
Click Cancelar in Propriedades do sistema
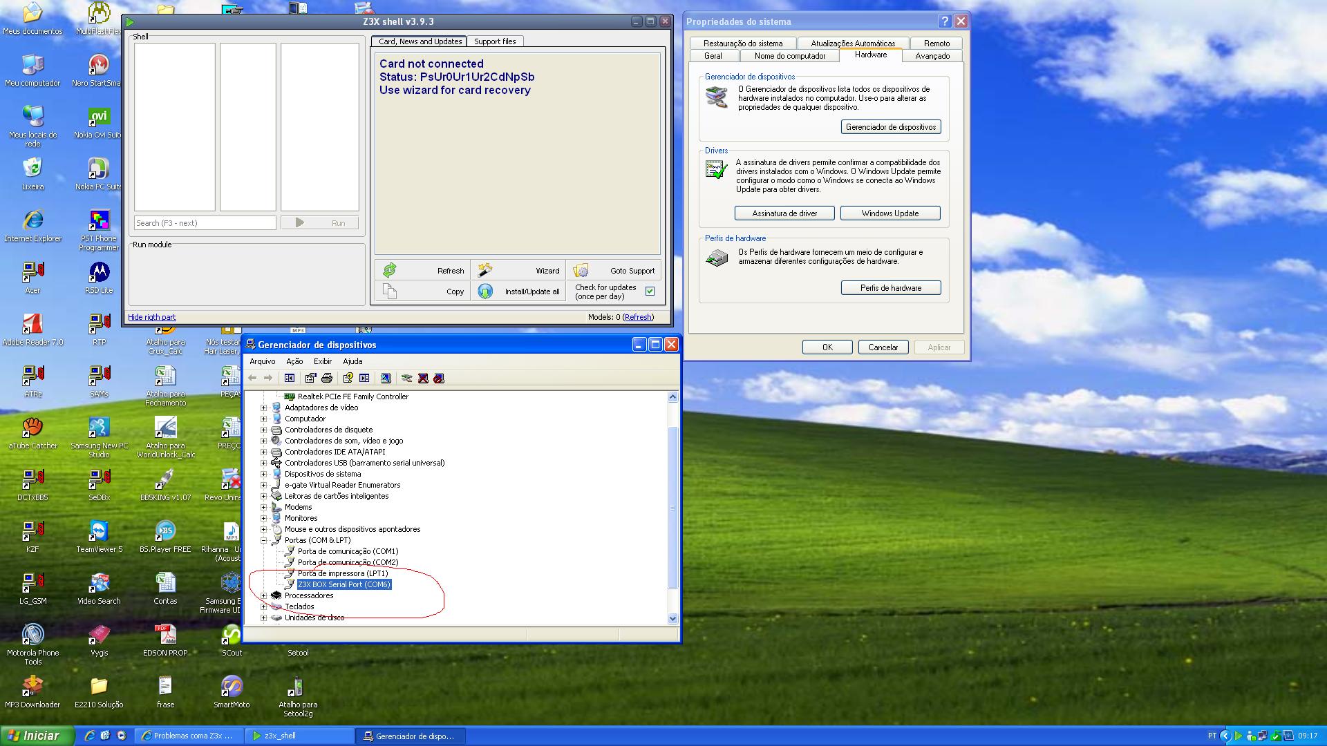coord(883,347)
